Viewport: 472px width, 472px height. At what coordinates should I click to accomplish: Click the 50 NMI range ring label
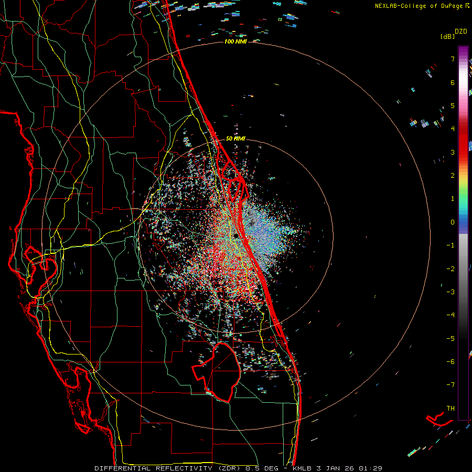click(235, 138)
